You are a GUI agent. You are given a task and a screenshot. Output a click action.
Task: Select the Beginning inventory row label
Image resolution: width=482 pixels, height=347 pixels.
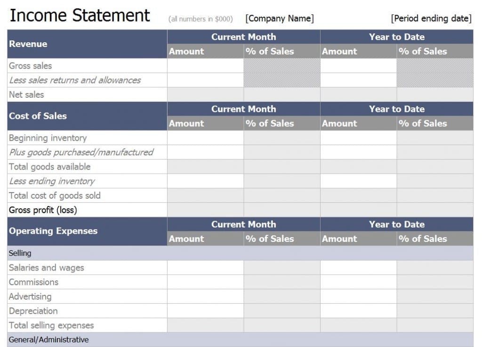click(48, 138)
